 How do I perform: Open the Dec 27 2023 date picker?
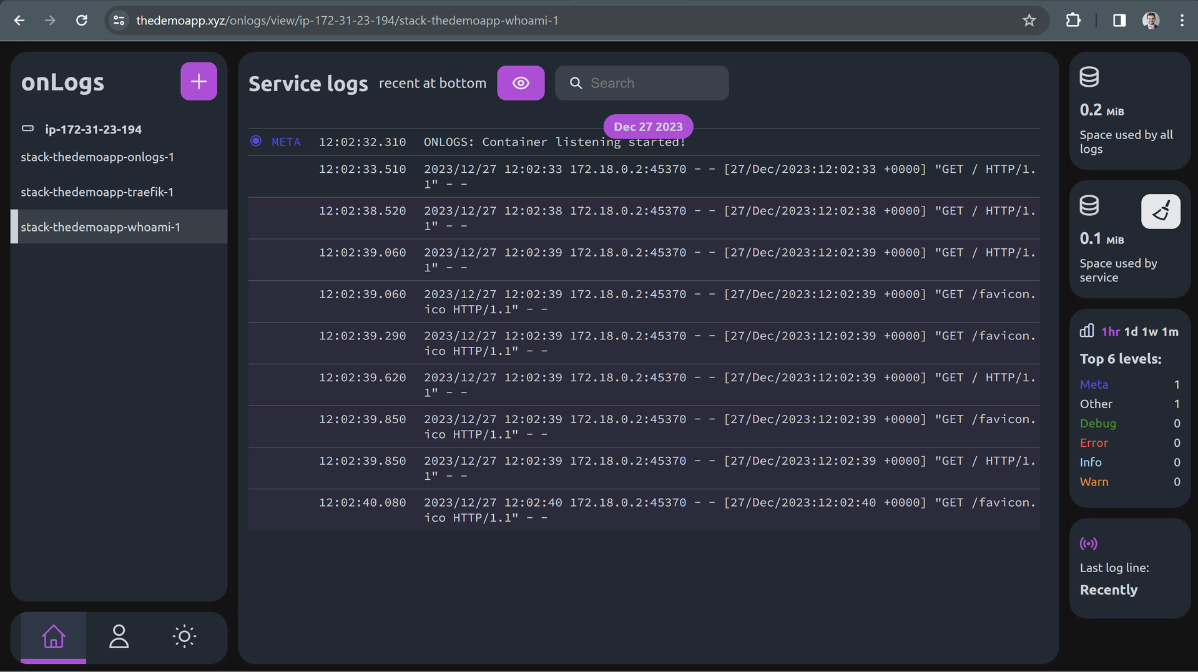tap(648, 126)
